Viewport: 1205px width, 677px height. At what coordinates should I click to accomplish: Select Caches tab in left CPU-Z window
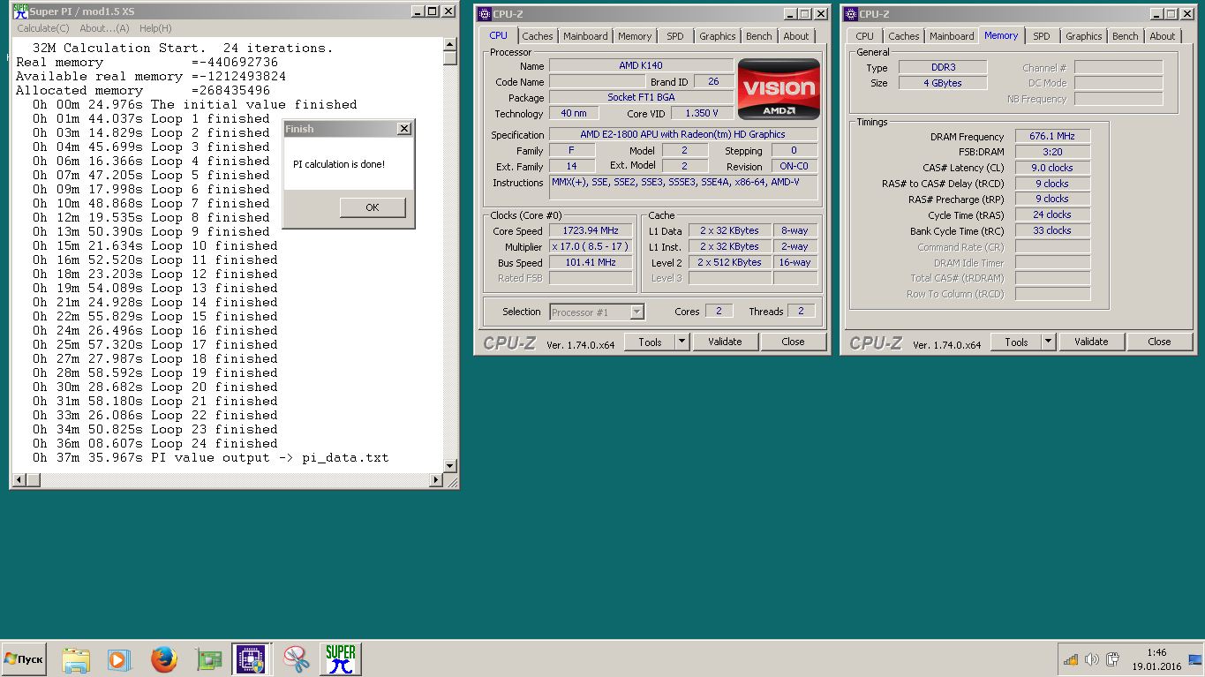[537, 36]
